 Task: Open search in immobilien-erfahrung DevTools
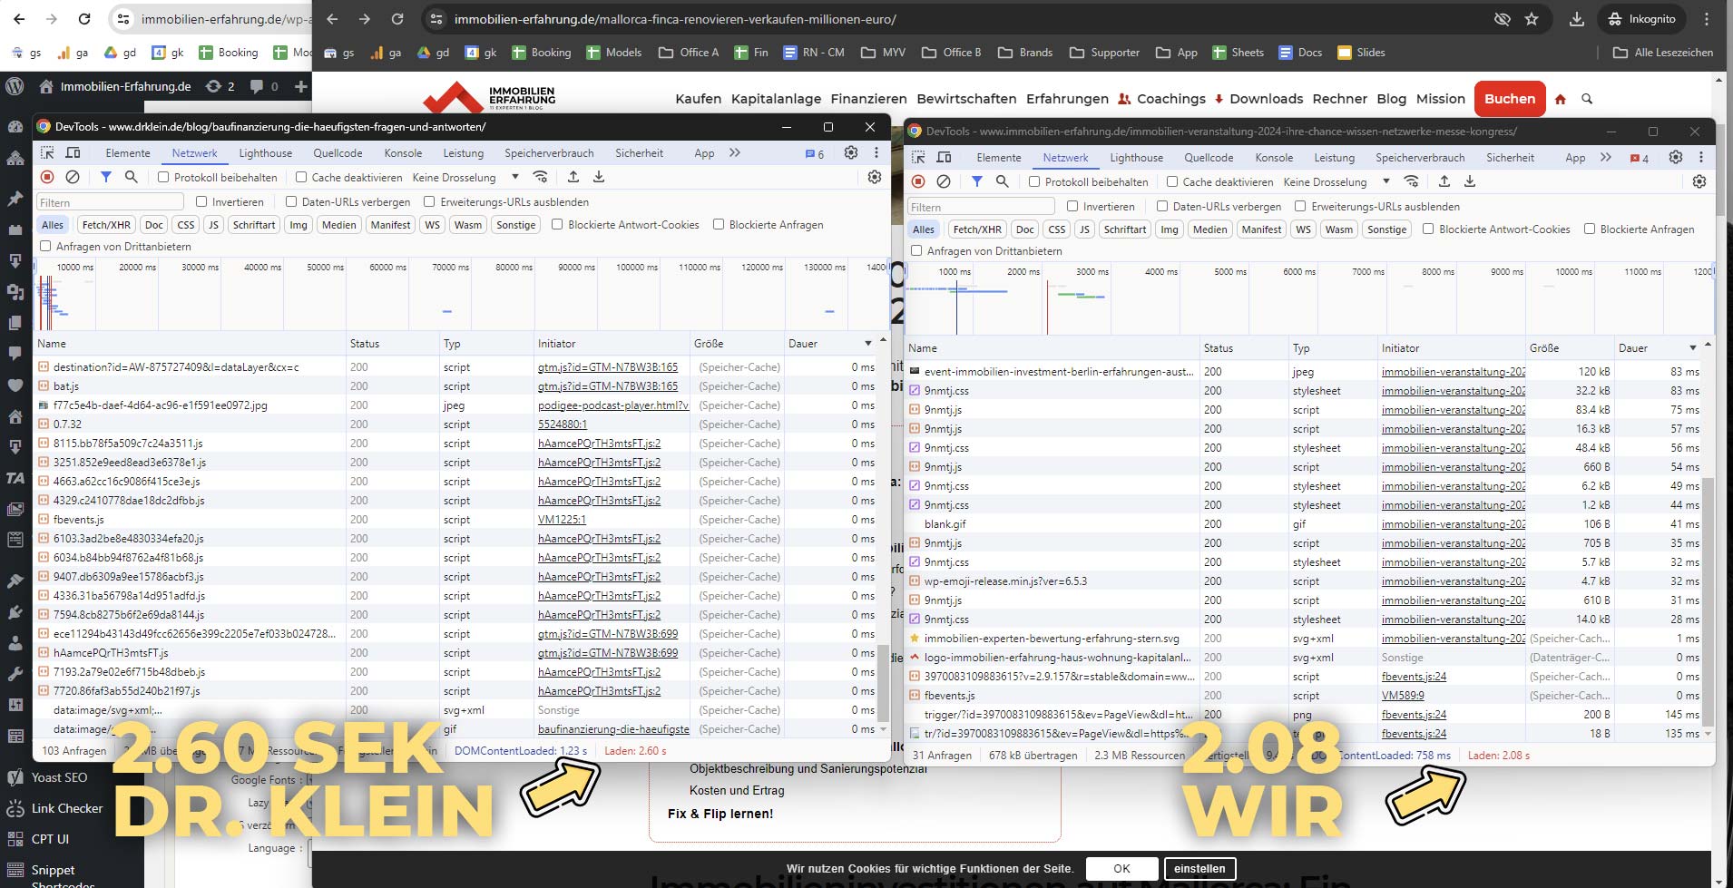pos(1002,181)
